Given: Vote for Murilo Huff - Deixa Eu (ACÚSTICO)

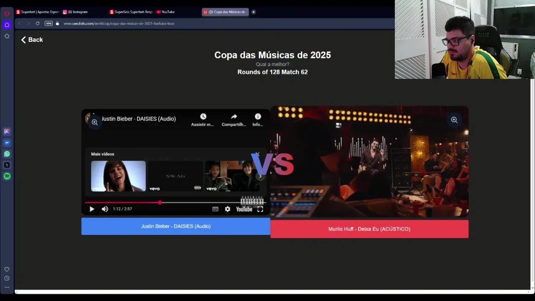Looking at the screenshot, I should (x=369, y=229).
